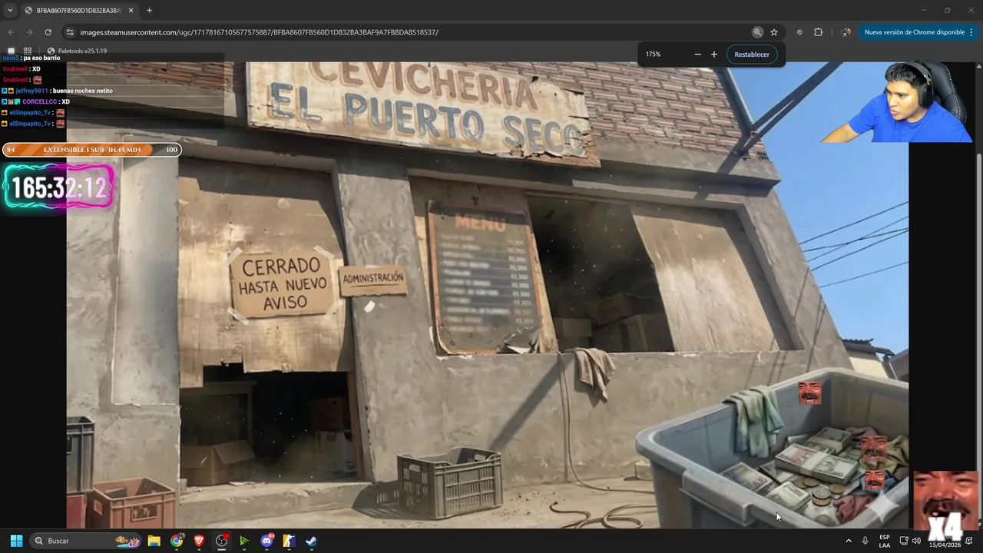The width and height of the screenshot is (983, 553).
Task: Open bookmarks apps grid icon
Action: click(28, 51)
